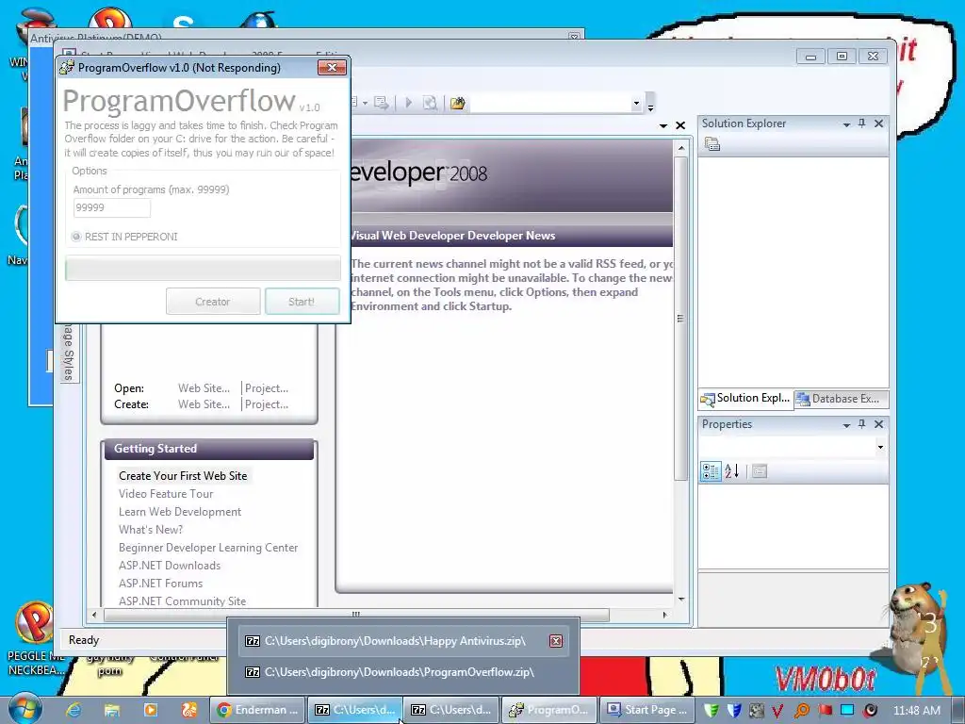
Task: Click the Start Page vertical scrollbar thumb
Action: click(680, 319)
